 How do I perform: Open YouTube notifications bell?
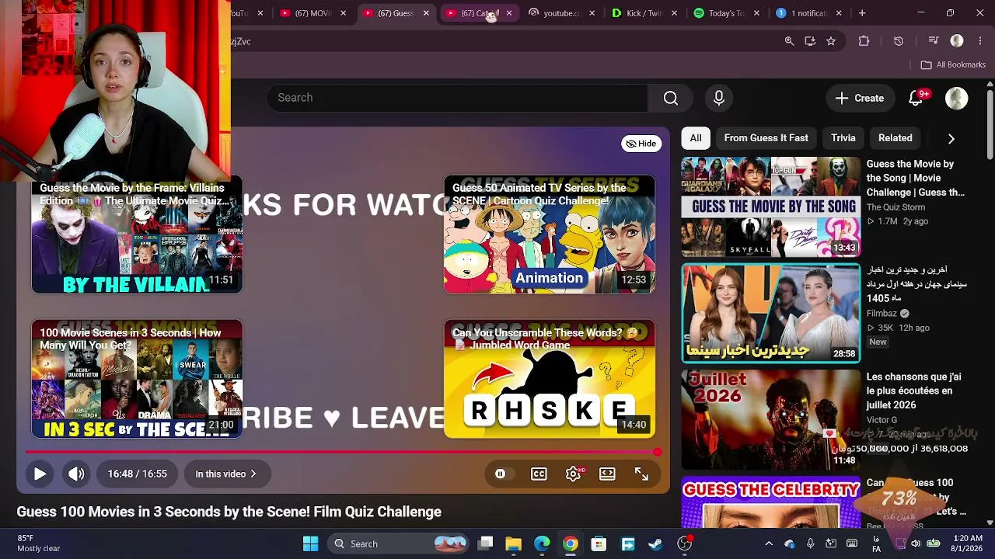(x=916, y=98)
